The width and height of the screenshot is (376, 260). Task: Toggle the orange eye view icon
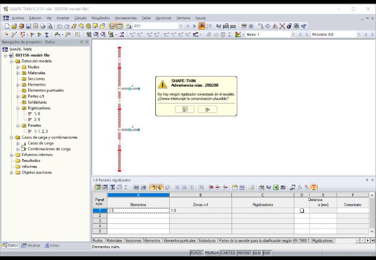(x=202, y=26)
